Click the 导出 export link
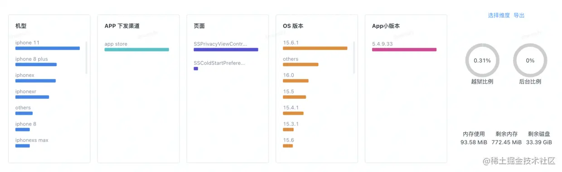562x172 pixels. (519, 15)
